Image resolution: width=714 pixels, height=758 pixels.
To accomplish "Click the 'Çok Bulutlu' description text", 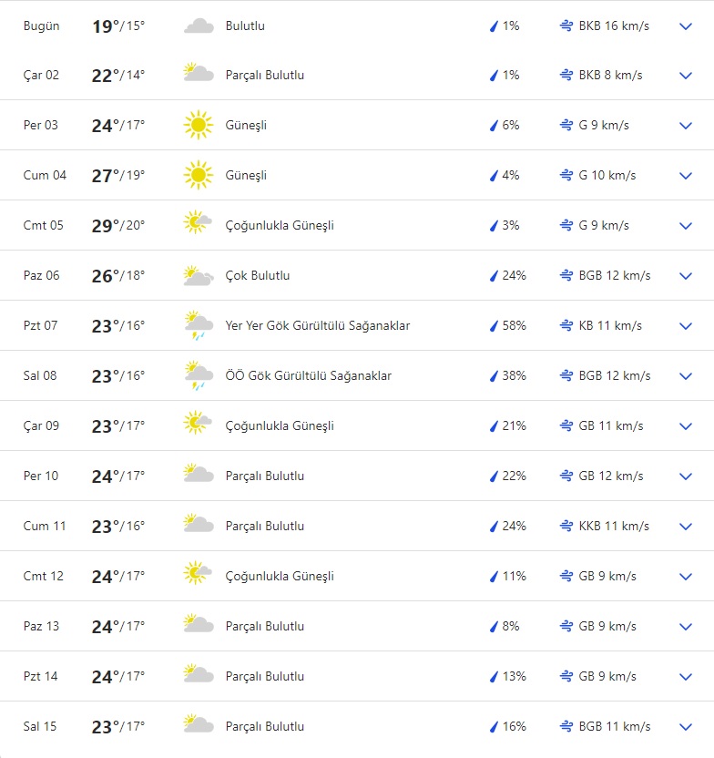I will [x=258, y=275].
